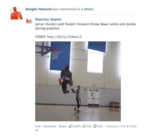Click the Bleacher Report logo icon
This screenshot has width=146, height=138.
click(29, 21)
